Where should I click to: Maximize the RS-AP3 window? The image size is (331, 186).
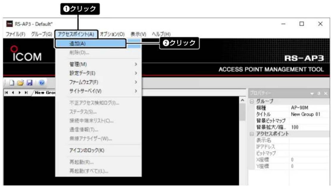click(302, 24)
